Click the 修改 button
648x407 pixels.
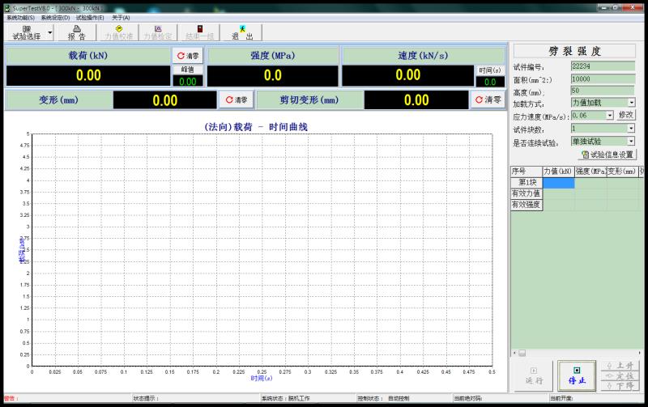tap(626, 115)
